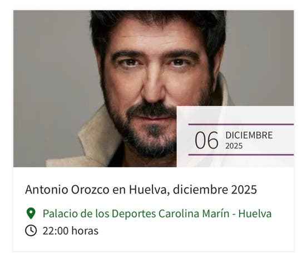The height and width of the screenshot is (266, 307).
Task: Click the event photo thumbnail
Action: [153, 89]
